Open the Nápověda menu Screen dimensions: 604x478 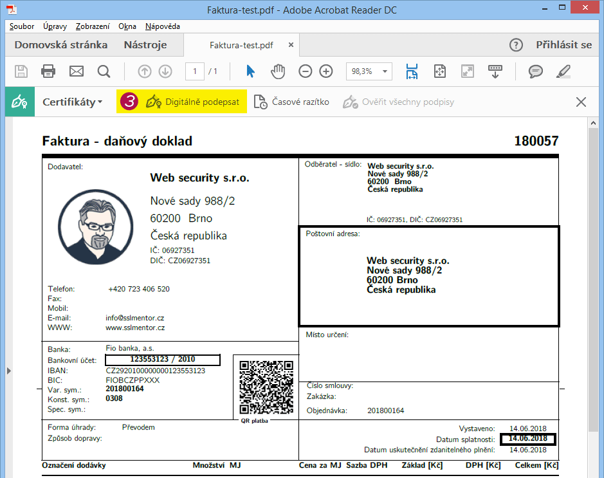pyautogui.click(x=163, y=26)
